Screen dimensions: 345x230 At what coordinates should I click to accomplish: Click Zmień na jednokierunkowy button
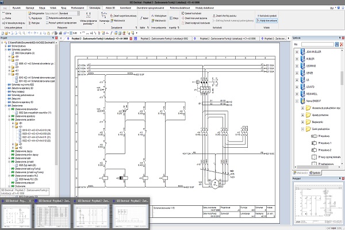click(x=123, y=16)
